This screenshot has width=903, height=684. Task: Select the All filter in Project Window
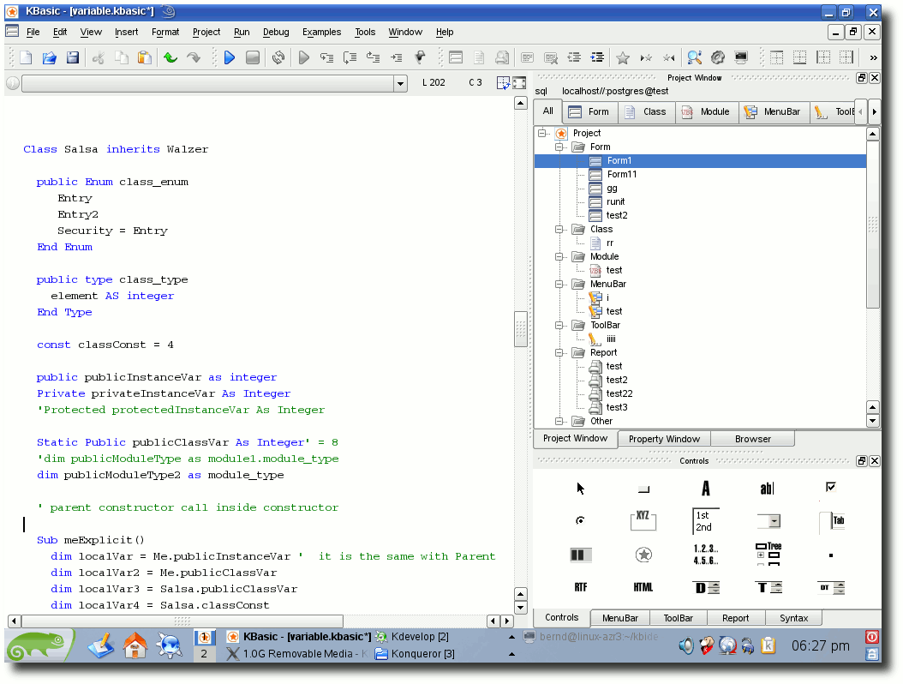click(547, 111)
